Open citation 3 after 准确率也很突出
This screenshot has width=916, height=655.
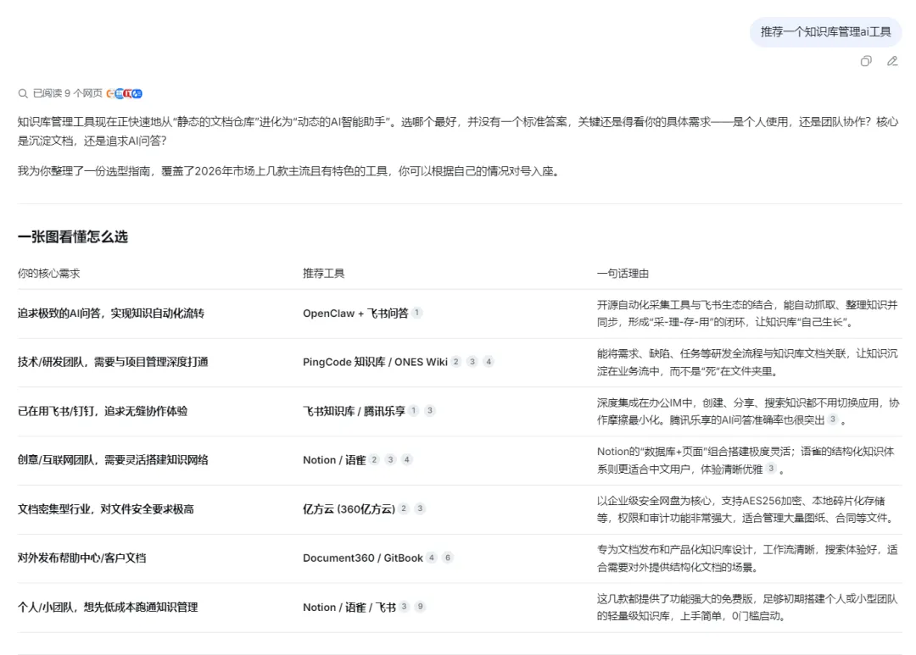click(x=833, y=419)
